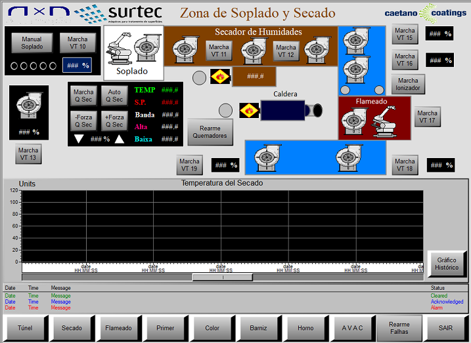Click the flame burner icon beside Caldera

[x=248, y=110]
